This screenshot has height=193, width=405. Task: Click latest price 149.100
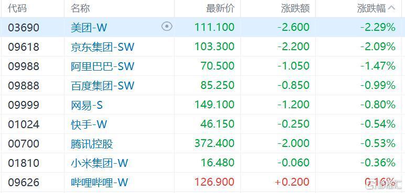[x=215, y=105]
